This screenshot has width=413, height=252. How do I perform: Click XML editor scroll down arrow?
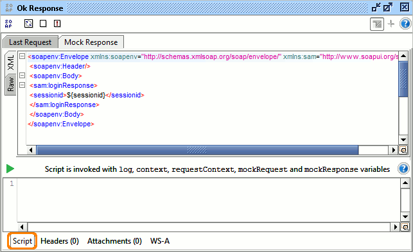pos(403,140)
